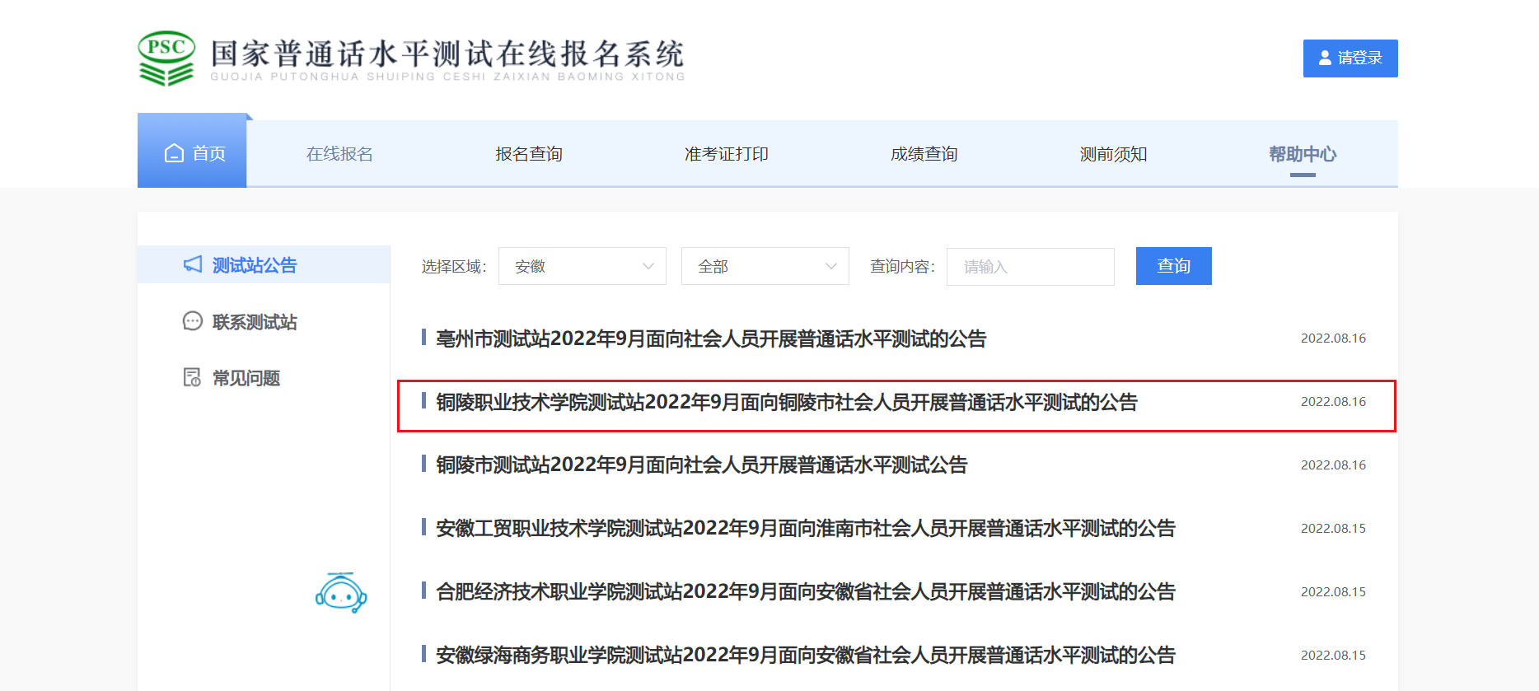Click the chat bubble icon beside 联系测试站
Image resolution: width=1539 pixels, height=691 pixels.
(192, 321)
